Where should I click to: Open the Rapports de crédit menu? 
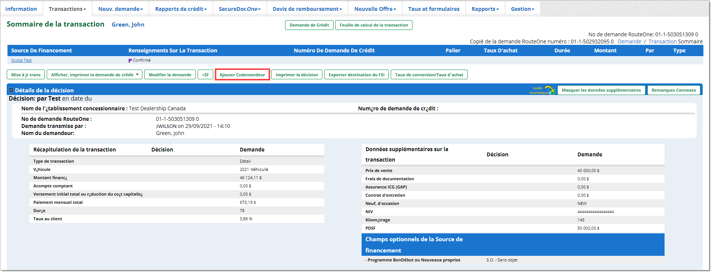181,9
